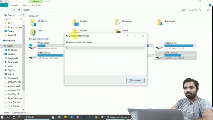Screen dimensions: 213x120
Task: Collapse the Folders (7) group
Action: (28, 16)
